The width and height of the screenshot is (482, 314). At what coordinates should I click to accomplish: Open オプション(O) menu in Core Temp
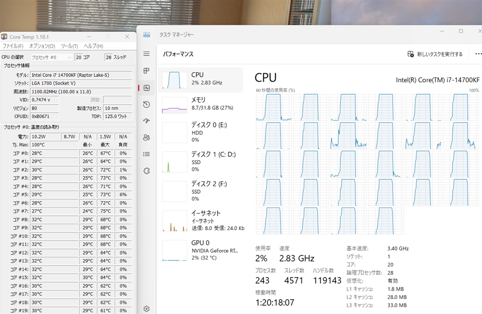click(42, 46)
